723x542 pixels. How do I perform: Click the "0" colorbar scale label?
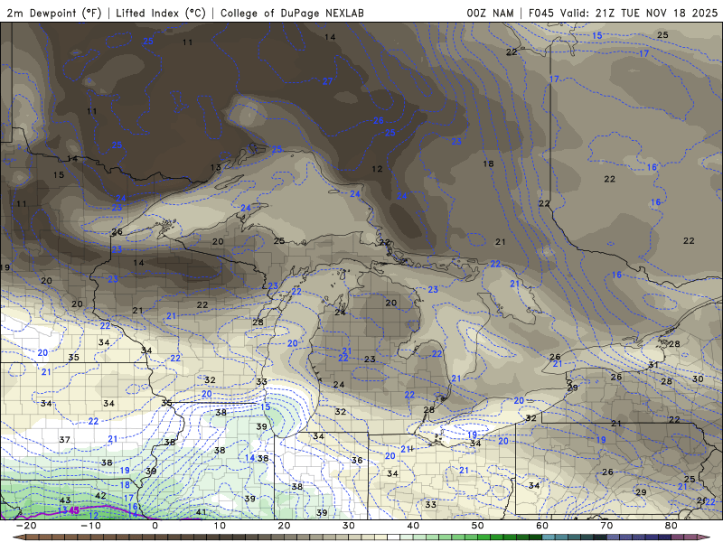click(155, 526)
